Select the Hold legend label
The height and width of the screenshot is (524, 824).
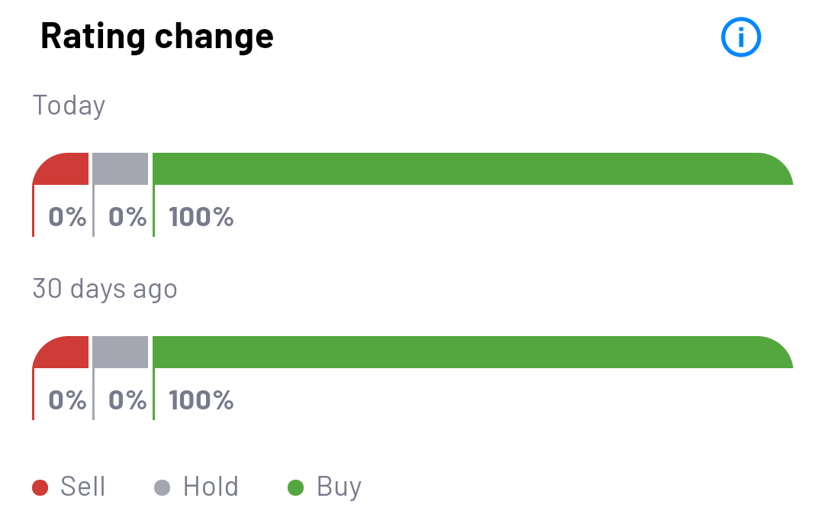tap(211, 487)
